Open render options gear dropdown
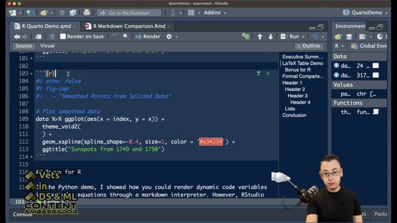This screenshot has width=397, height=223. pos(177,37)
